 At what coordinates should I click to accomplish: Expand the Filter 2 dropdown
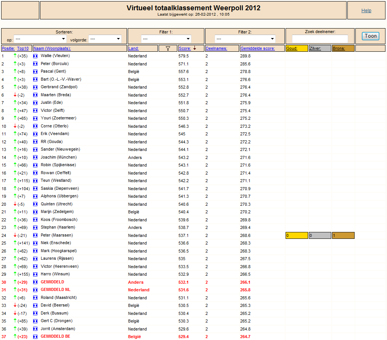(x=245, y=39)
